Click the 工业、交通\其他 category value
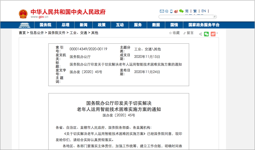 pos(148,49)
